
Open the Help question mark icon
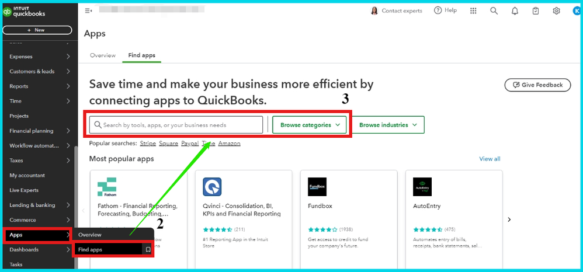(438, 11)
